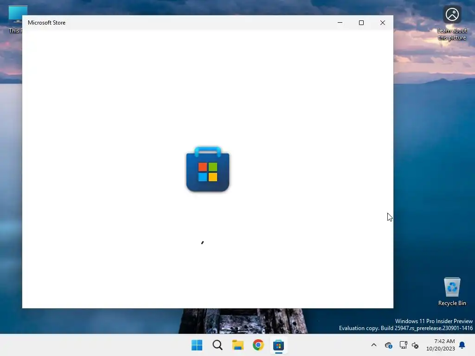Open Google Chrome from taskbar
Image resolution: width=475 pixels, height=356 pixels.
[x=258, y=345]
